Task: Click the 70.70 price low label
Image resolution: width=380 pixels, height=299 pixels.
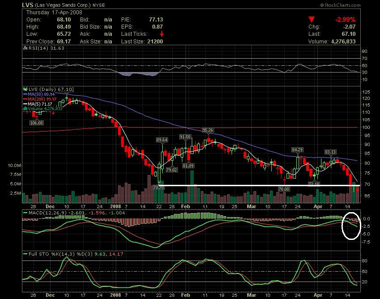Action: tap(159, 187)
